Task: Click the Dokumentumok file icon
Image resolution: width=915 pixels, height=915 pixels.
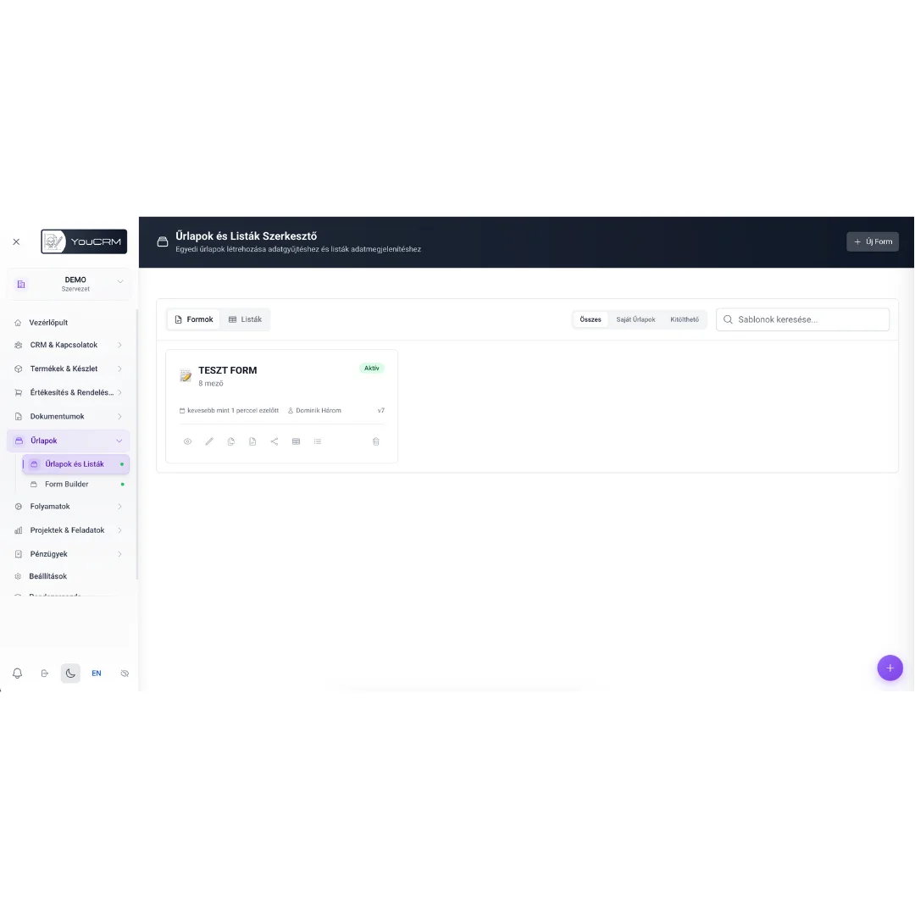Action: pyautogui.click(x=18, y=417)
